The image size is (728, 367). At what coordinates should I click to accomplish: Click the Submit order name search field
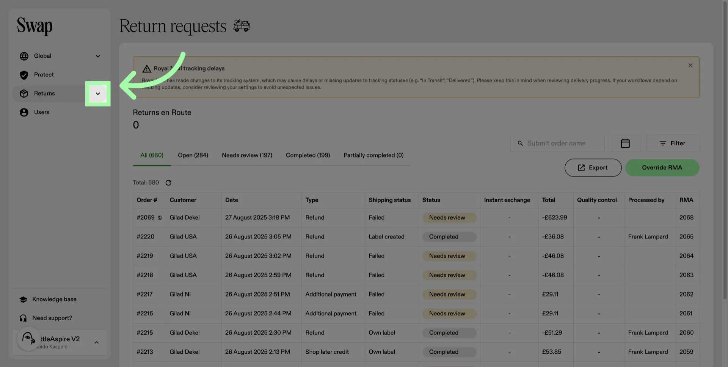[557, 143]
